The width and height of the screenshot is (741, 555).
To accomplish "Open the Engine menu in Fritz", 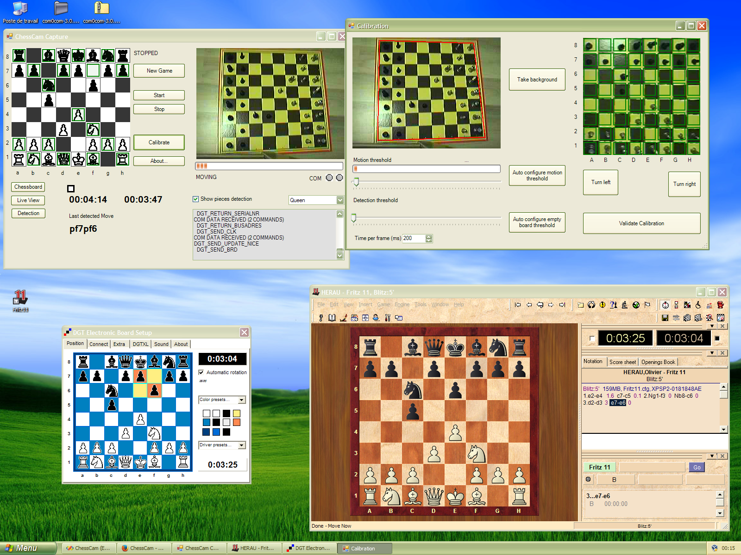I will [x=402, y=304].
